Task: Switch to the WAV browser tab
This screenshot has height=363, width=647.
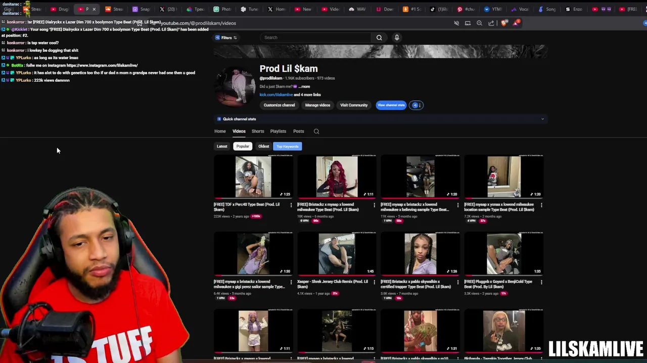Action: 357,9
